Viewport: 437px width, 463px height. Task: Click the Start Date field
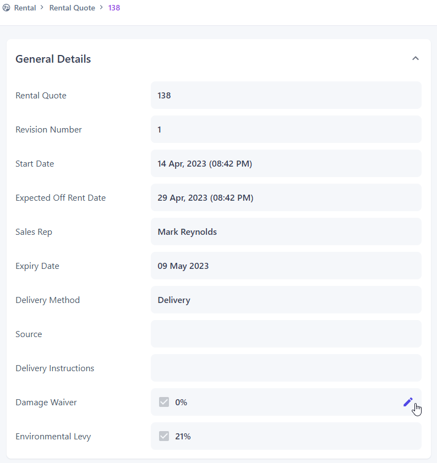[286, 163]
